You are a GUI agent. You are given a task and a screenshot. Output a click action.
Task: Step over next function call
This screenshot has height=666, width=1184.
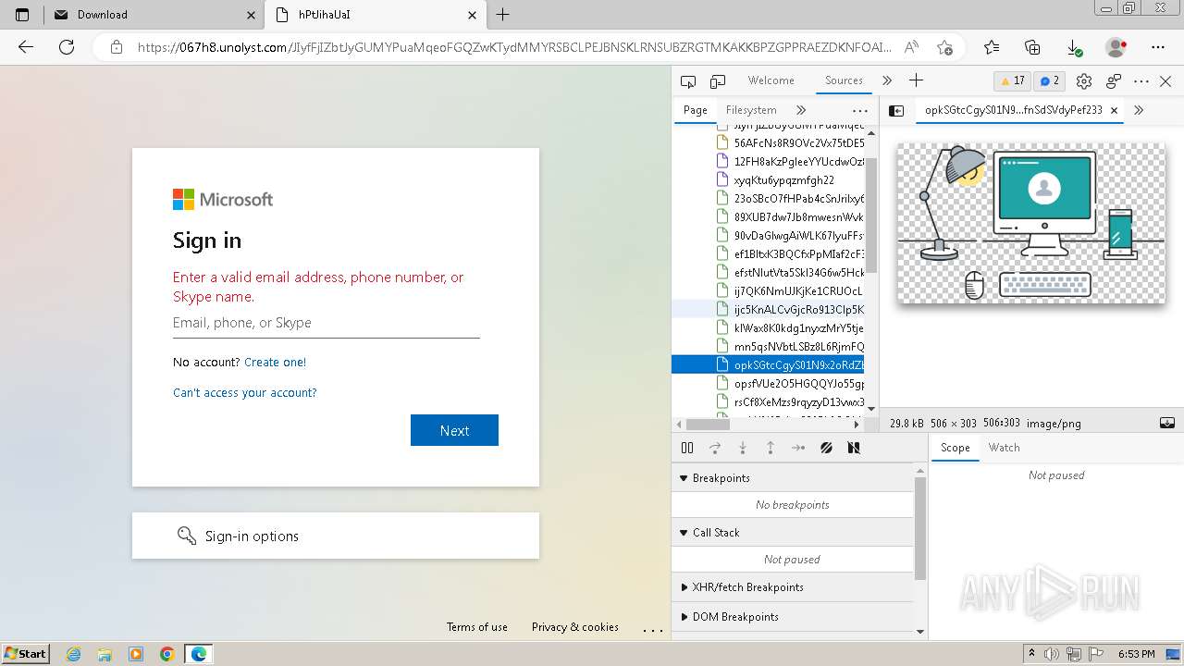[x=715, y=448]
